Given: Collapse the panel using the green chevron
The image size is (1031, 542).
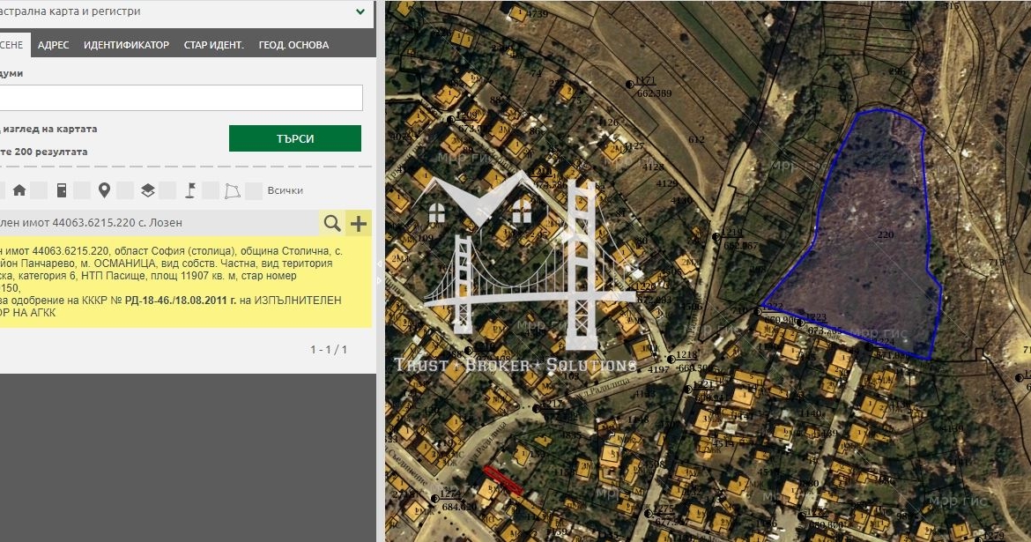Looking at the screenshot, I should coord(360,12).
